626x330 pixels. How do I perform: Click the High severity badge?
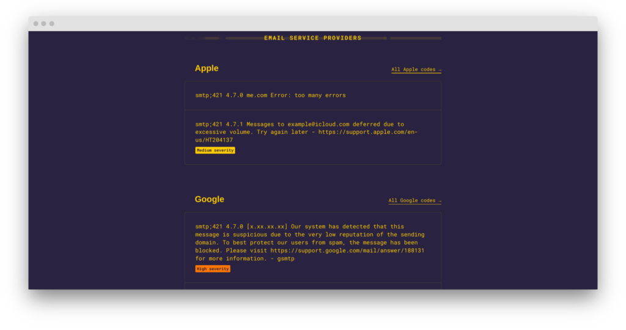(x=212, y=269)
